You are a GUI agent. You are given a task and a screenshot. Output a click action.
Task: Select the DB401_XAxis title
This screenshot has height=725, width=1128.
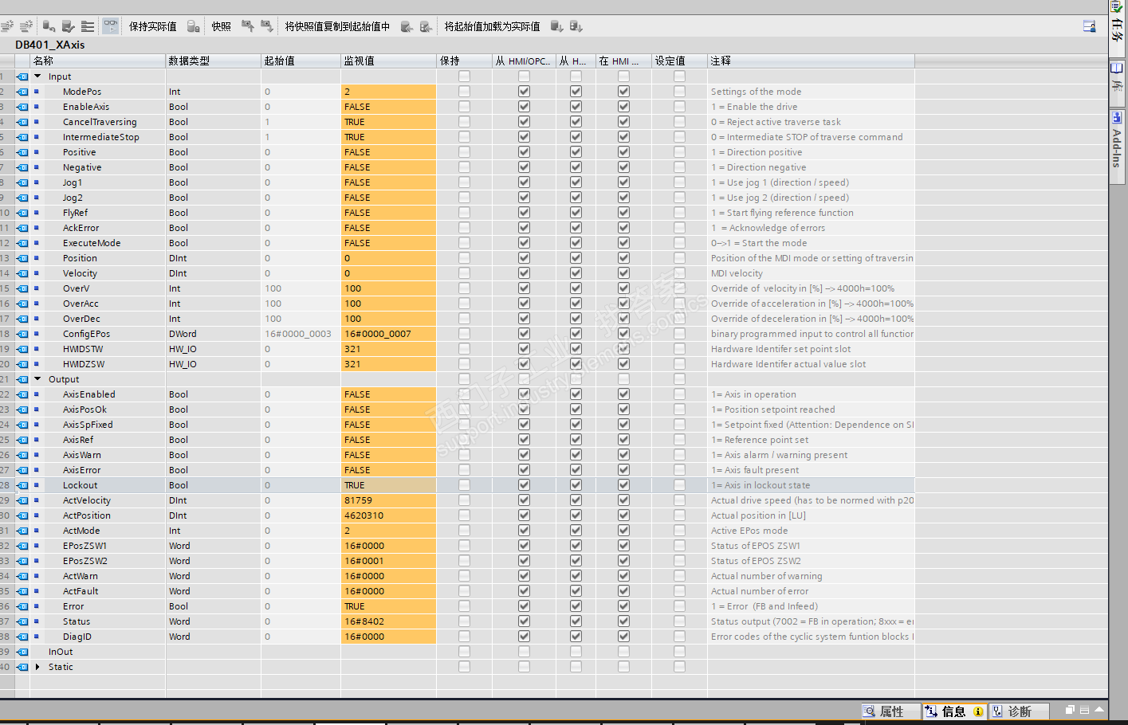49,45
